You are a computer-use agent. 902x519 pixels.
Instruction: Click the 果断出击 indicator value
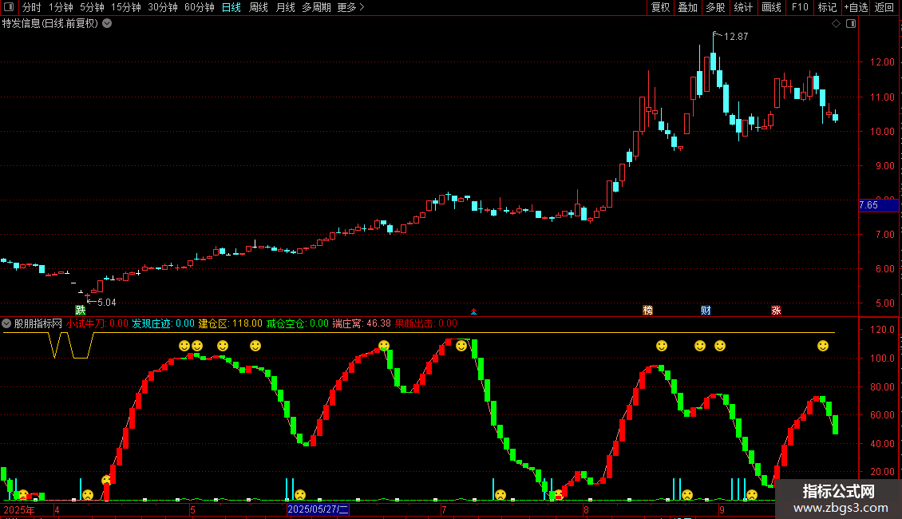(425, 323)
